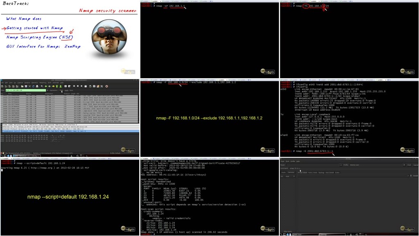This screenshot has height=236, width=419.
Task: Open Wireshark's Telephony menu
Action: coord(43,83)
